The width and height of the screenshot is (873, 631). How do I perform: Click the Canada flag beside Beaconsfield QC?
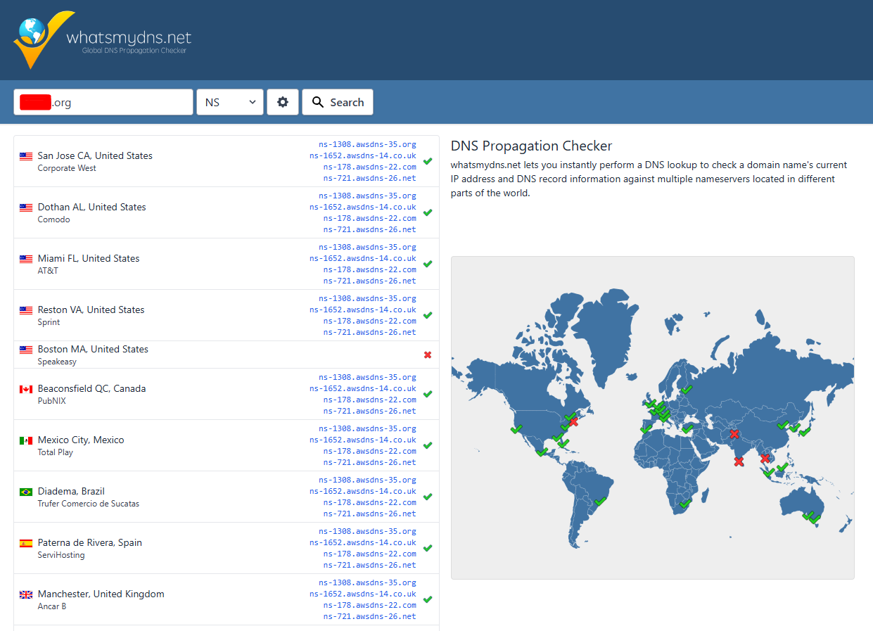26,389
